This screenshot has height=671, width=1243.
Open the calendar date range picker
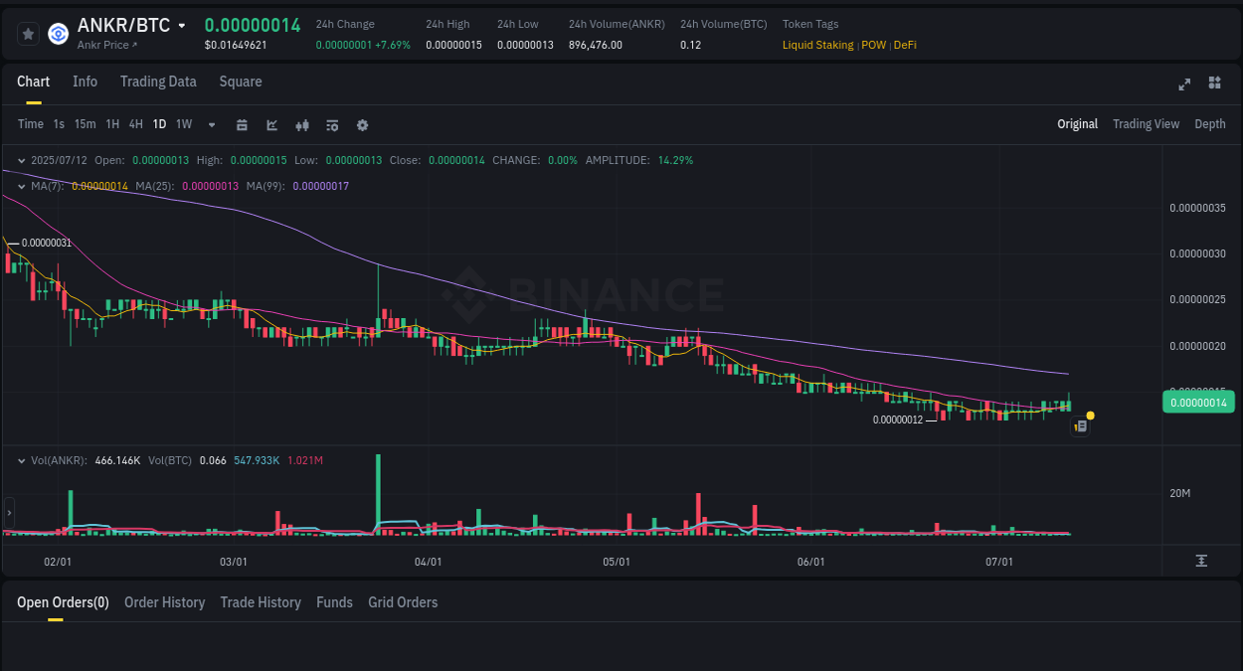point(242,124)
